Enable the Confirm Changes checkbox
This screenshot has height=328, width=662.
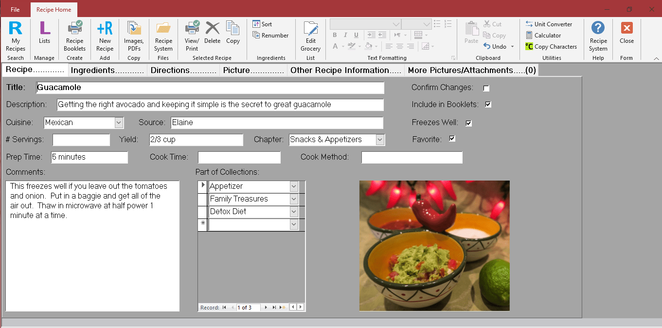click(486, 88)
